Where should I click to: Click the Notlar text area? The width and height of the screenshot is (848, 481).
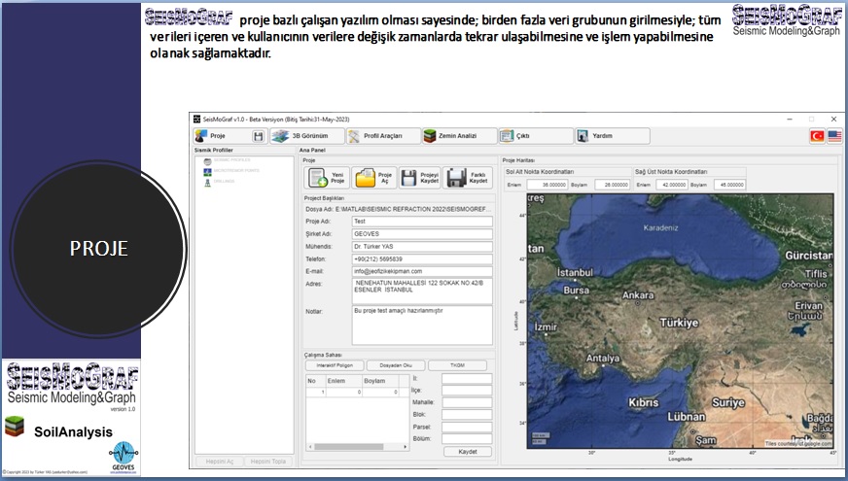tap(422, 326)
